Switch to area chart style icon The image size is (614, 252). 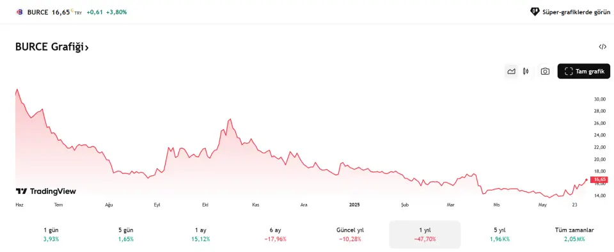coord(511,71)
